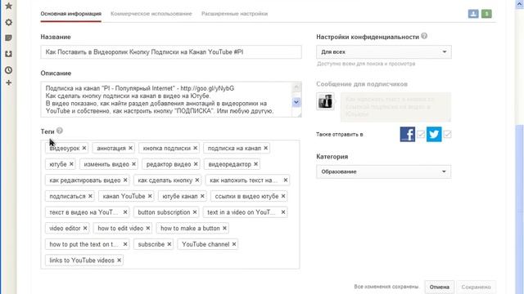Remove the how to edit video tag
The image size is (524, 294).
pos(148,228)
